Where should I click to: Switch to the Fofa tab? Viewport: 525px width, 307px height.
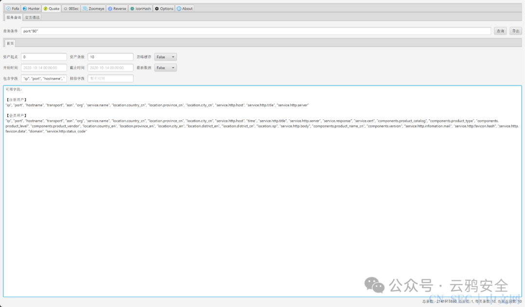[x=13, y=8]
